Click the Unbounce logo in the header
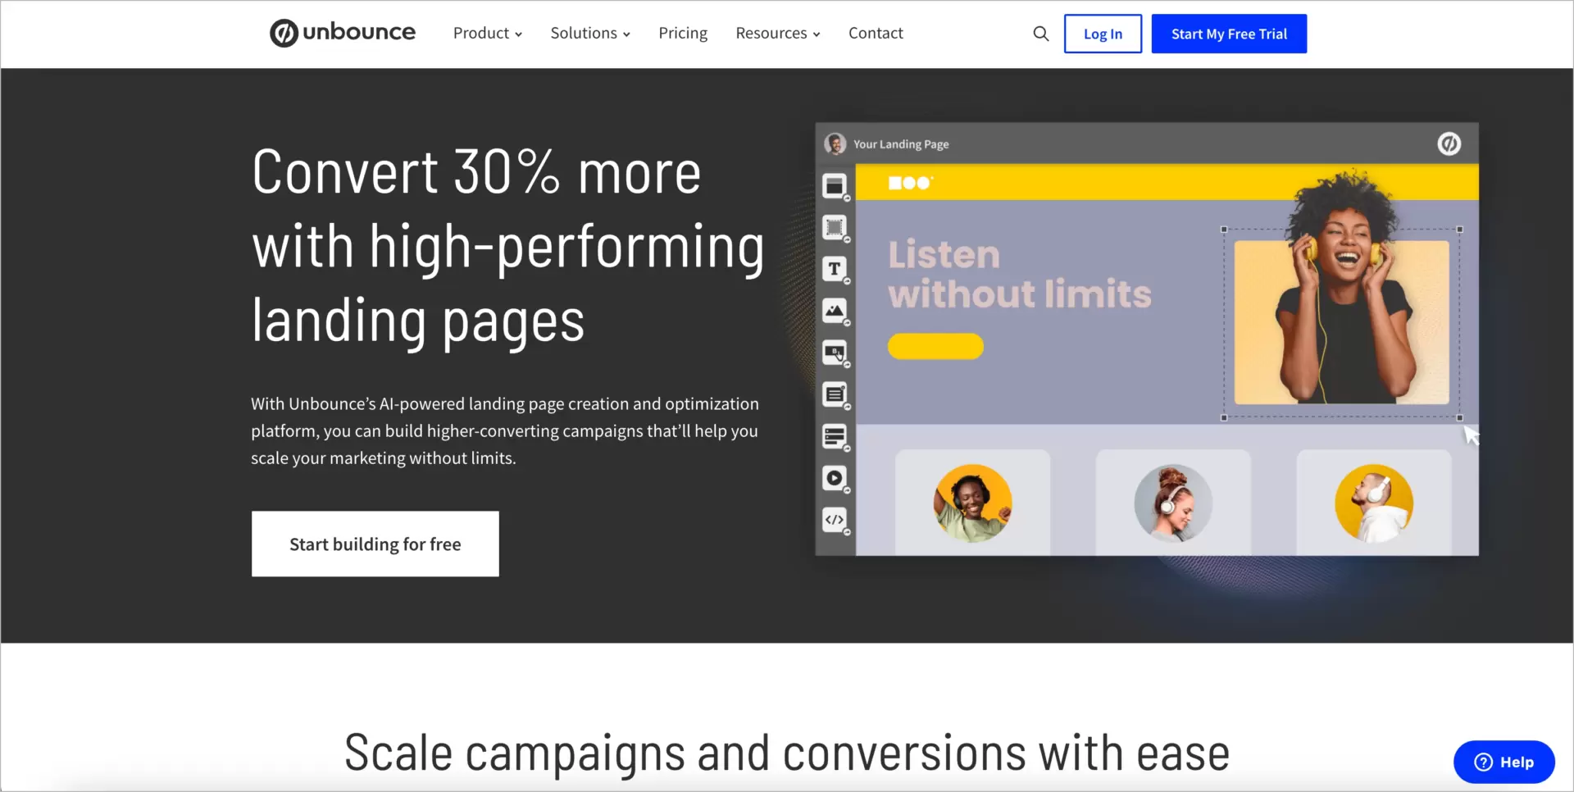Image resolution: width=1574 pixels, height=792 pixels. coord(342,33)
